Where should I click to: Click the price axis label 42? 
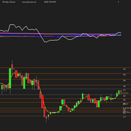124,69
